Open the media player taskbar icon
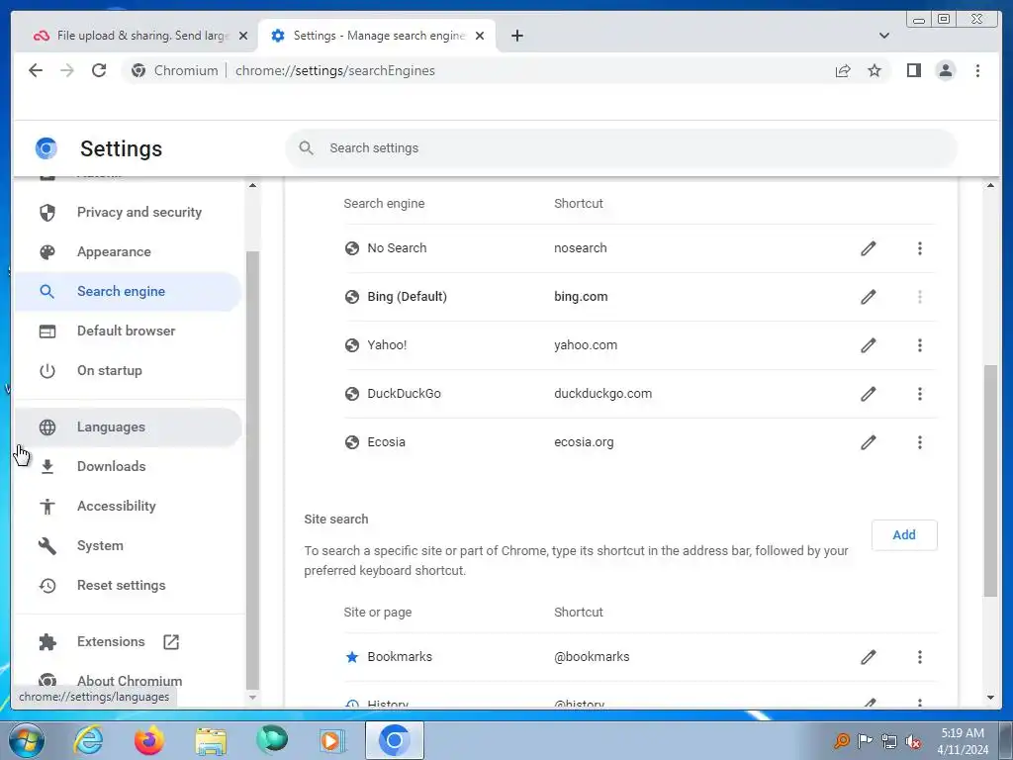 [x=333, y=740]
